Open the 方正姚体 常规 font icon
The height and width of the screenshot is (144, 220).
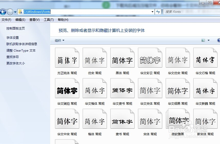tap(67, 58)
